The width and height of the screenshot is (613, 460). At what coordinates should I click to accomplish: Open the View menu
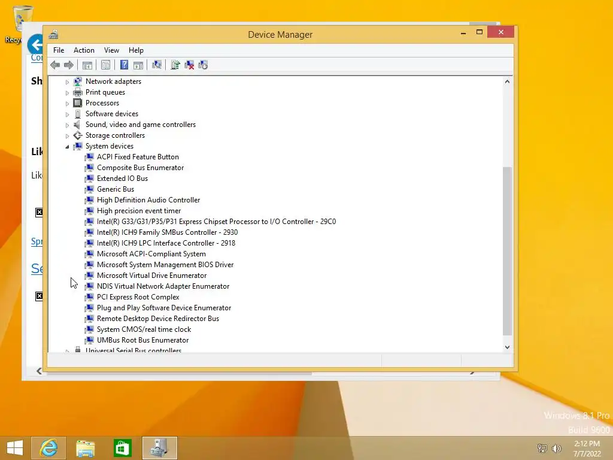[x=111, y=50]
